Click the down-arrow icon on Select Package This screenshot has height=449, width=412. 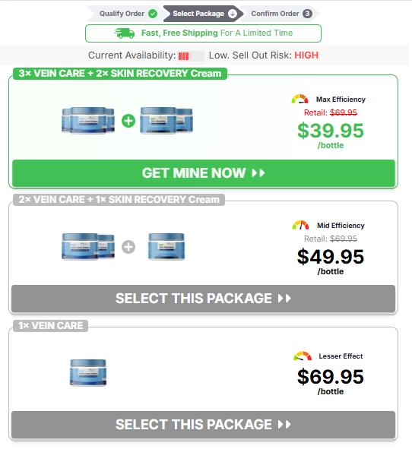pyautogui.click(x=233, y=14)
